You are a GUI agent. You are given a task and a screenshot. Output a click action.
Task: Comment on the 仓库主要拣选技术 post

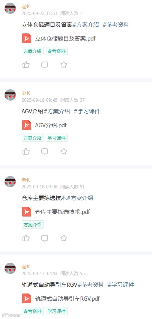pyautogui.click(x=45, y=238)
